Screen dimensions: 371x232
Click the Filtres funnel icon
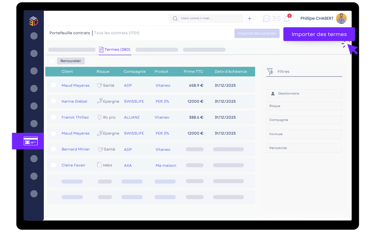270,71
